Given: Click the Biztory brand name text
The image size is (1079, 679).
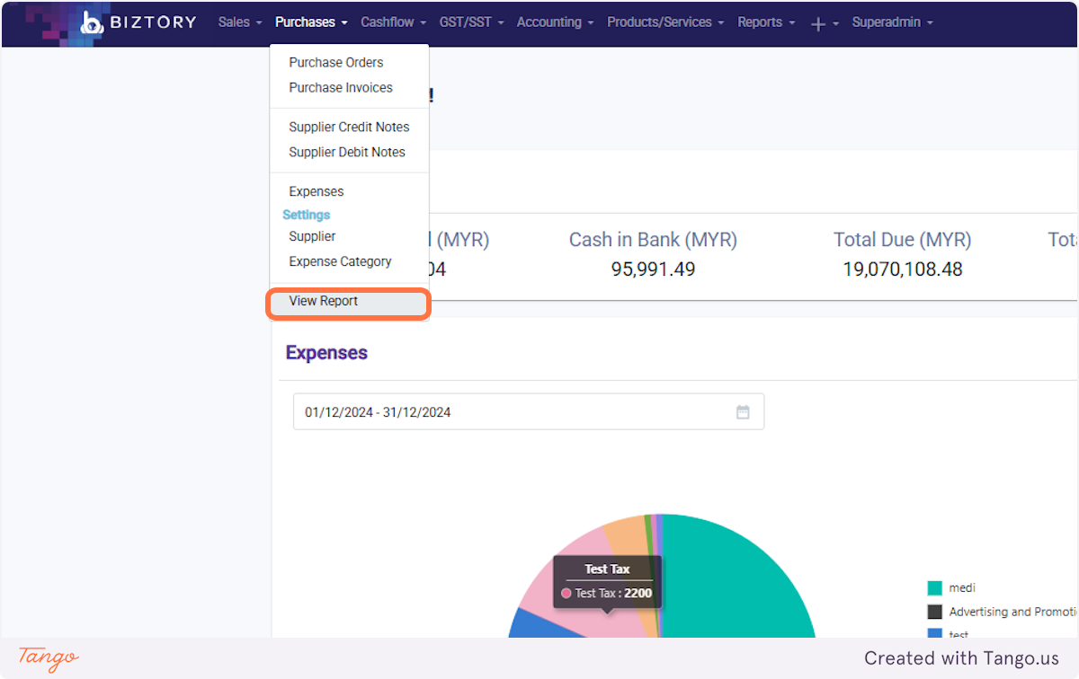Looking at the screenshot, I should (x=153, y=22).
